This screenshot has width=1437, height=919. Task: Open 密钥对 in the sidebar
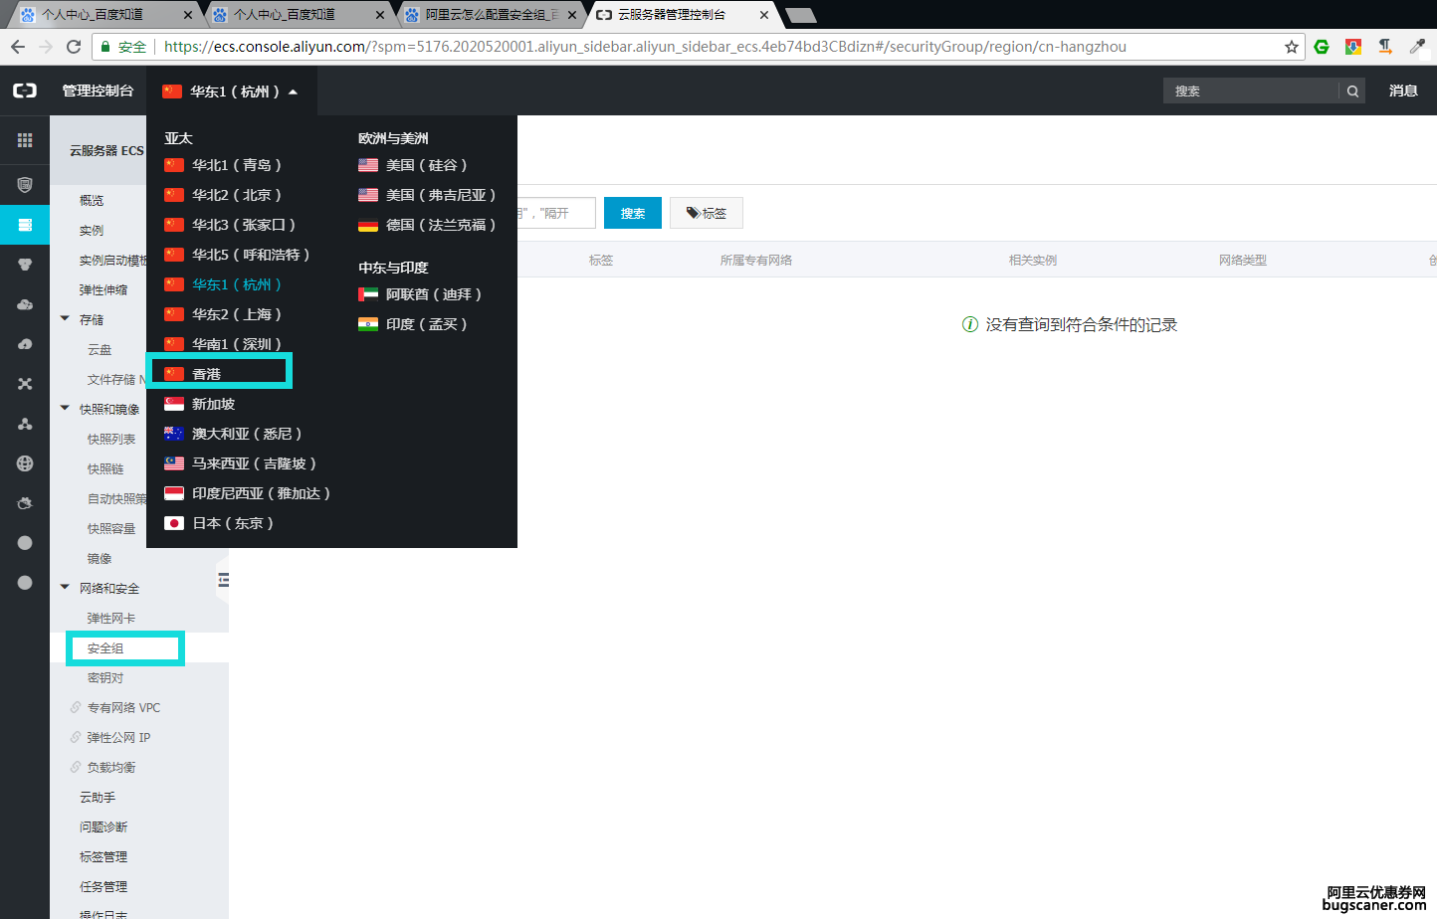point(105,677)
